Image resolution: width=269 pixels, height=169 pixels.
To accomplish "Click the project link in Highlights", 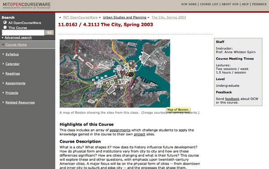I will click(x=139, y=134).
